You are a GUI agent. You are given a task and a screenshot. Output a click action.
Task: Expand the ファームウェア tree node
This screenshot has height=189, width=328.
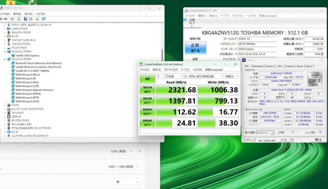[5, 113]
